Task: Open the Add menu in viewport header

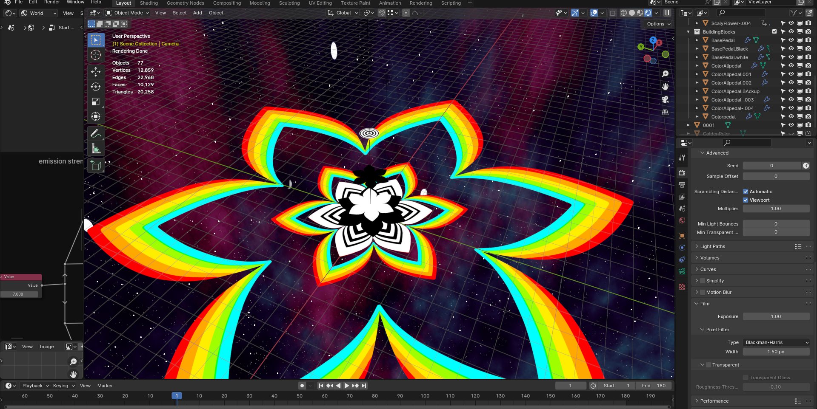Action: click(x=197, y=13)
